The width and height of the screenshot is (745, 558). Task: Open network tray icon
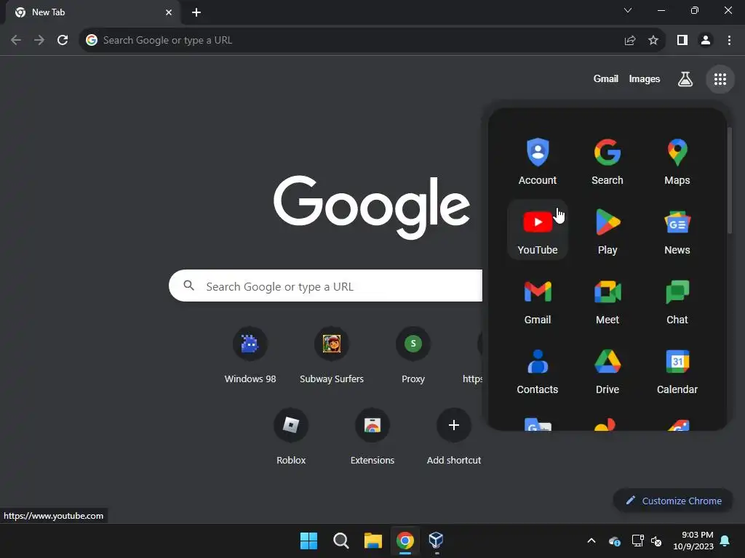pyautogui.click(x=637, y=541)
